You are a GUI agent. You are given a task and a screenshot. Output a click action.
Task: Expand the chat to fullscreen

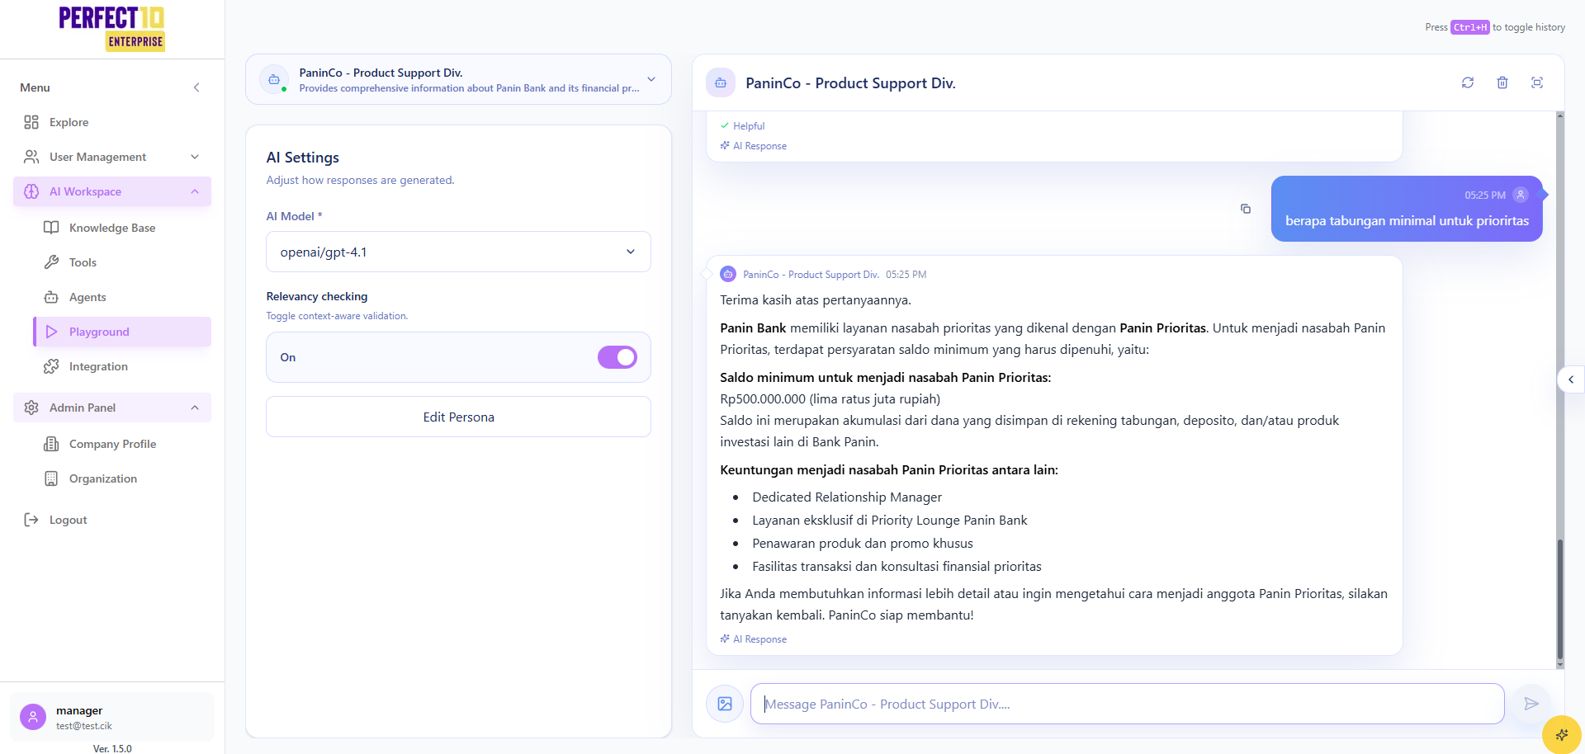click(1537, 82)
